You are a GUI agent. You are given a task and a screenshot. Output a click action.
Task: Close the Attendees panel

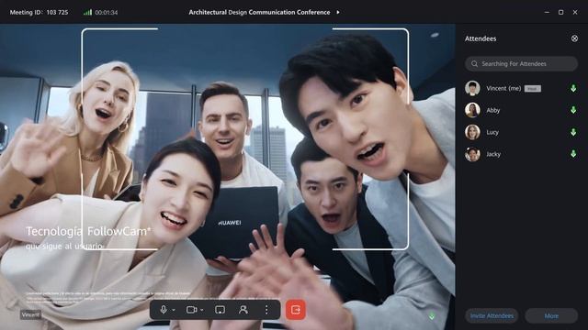click(x=574, y=38)
